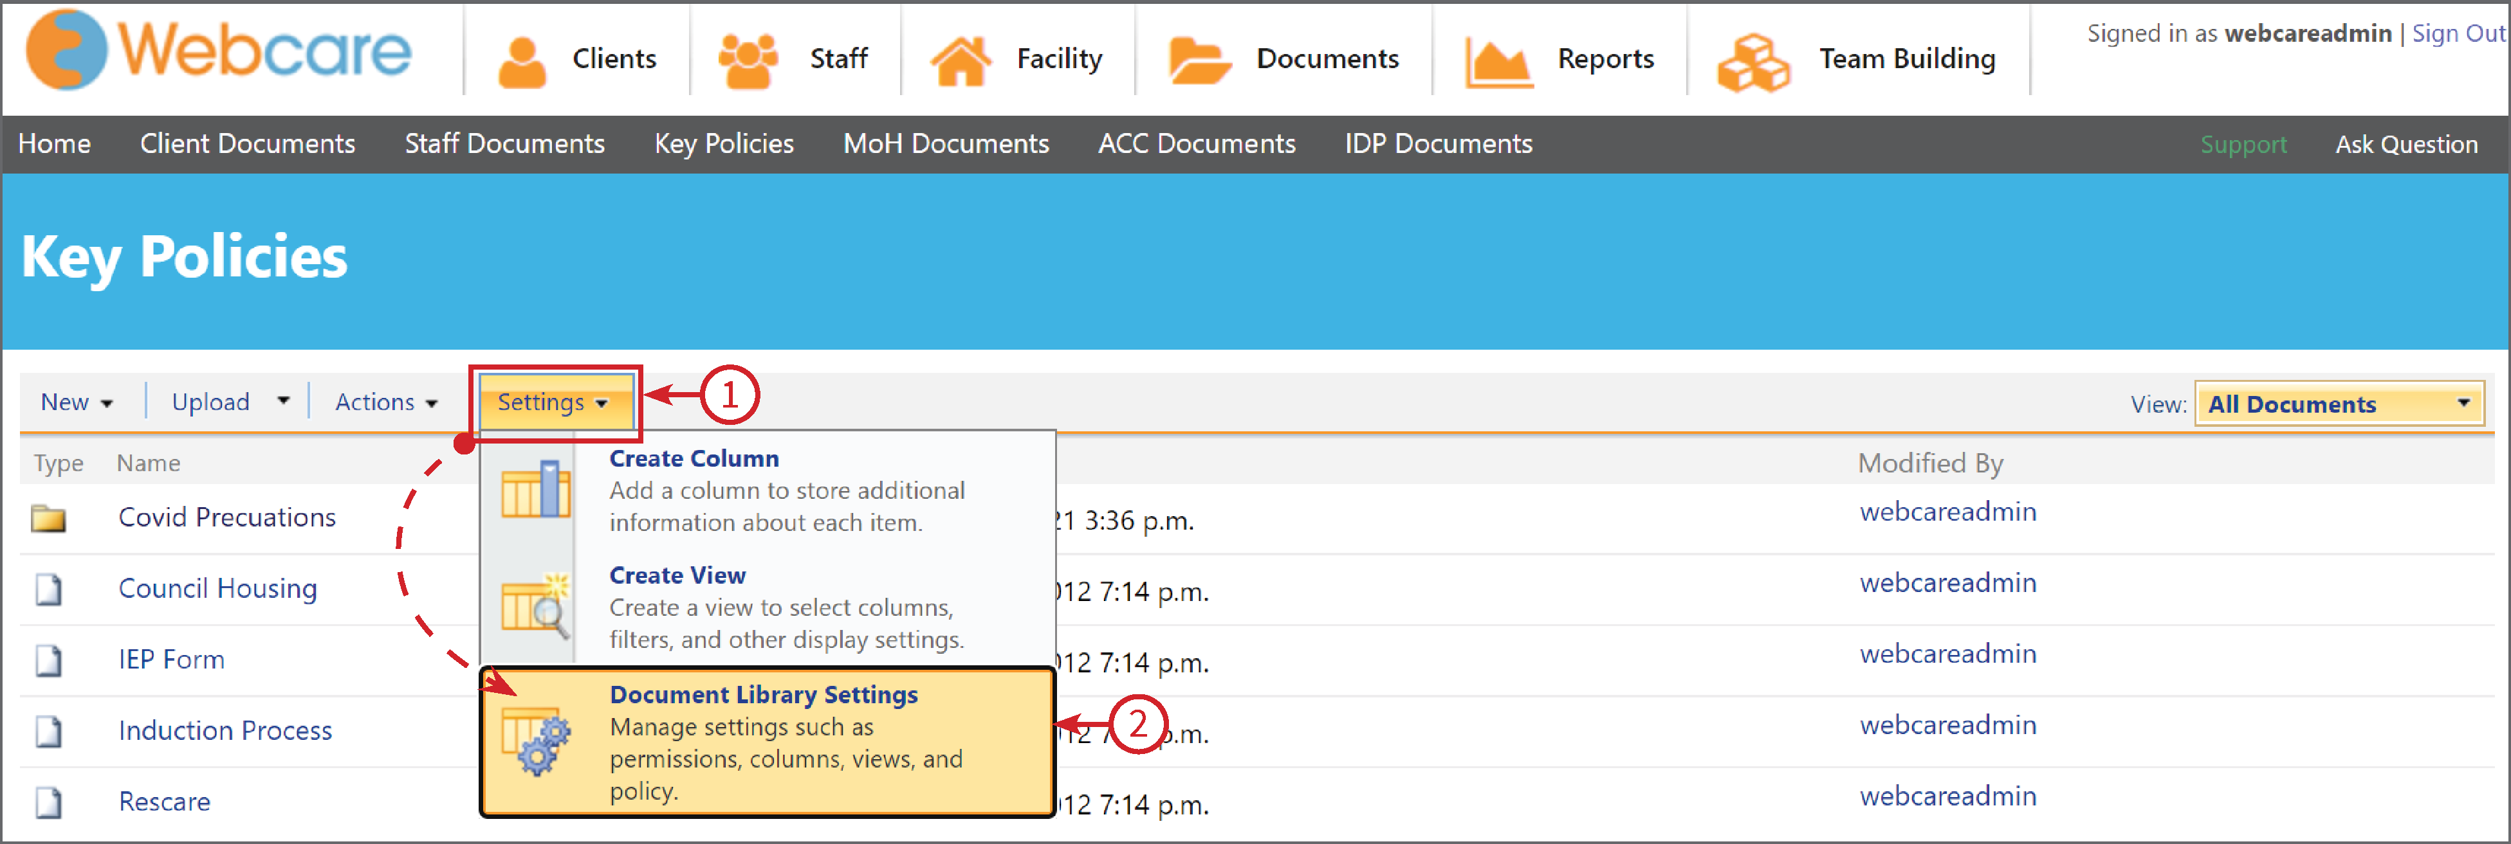Open the Induction Process document
The width and height of the screenshot is (2511, 844).
(x=224, y=730)
